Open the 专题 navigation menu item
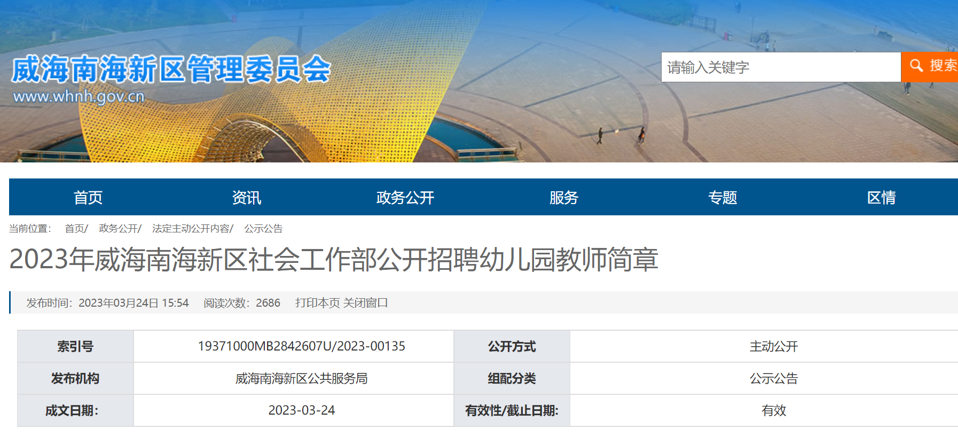 [723, 198]
